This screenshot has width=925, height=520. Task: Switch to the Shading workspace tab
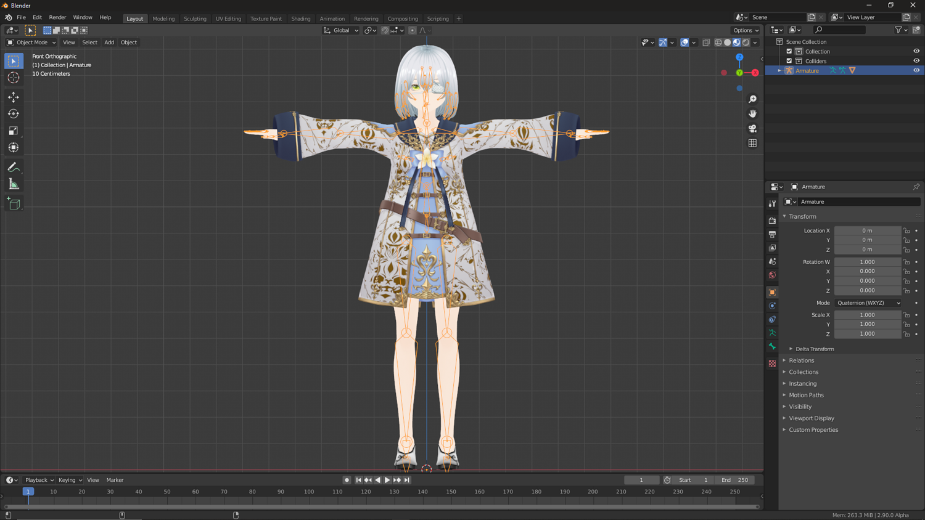click(x=301, y=18)
